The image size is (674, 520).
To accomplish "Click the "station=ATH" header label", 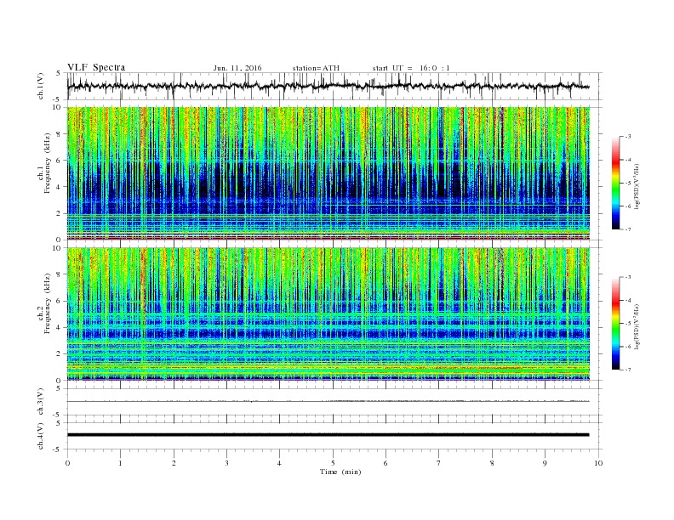I will pos(316,68).
